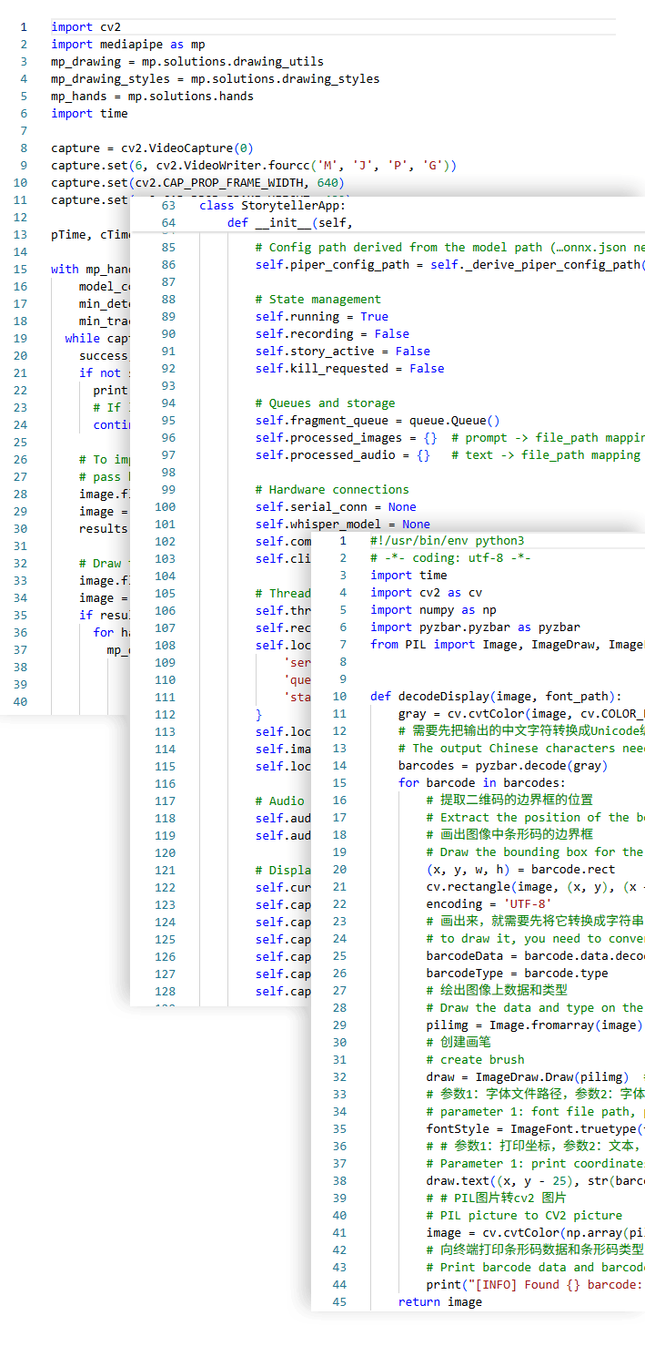Click the "import mediapipe as mp" line
Image resolution: width=645 pixels, height=1346 pixels.
[127, 45]
